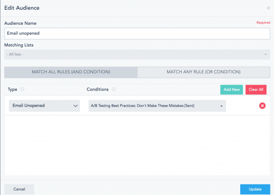Click the Audience Name text field
This screenshot has height=195, width=274.
137,33
